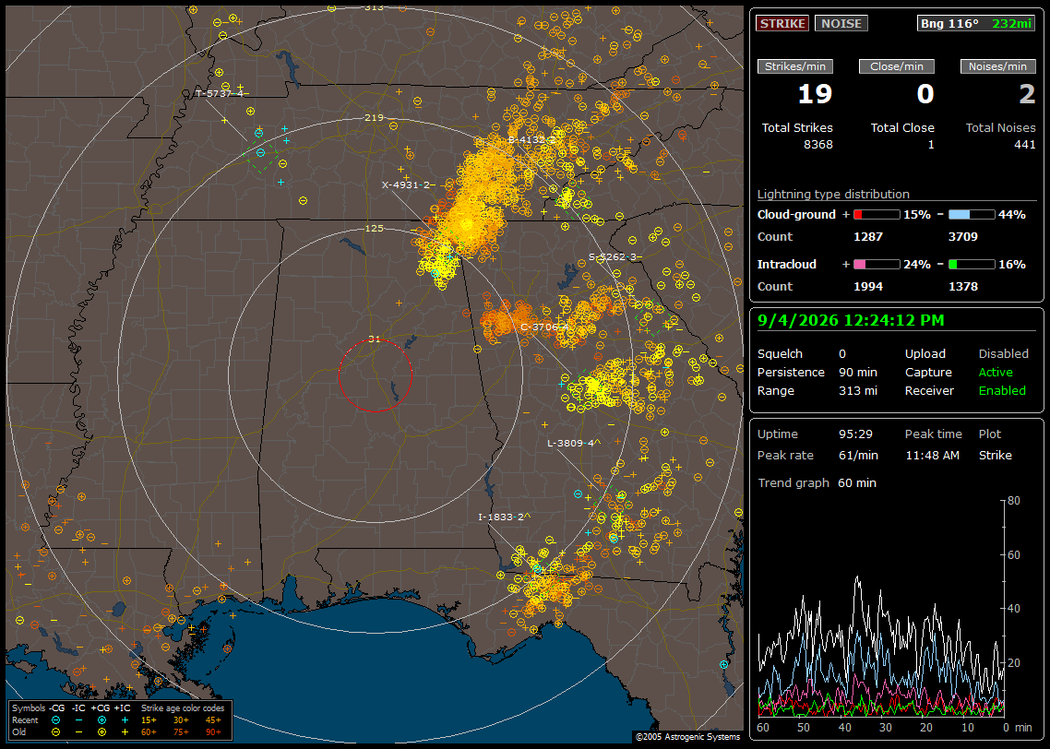Click the Noises/min header button
Screen dimensions: 1050x749
(x=997, y=66)
